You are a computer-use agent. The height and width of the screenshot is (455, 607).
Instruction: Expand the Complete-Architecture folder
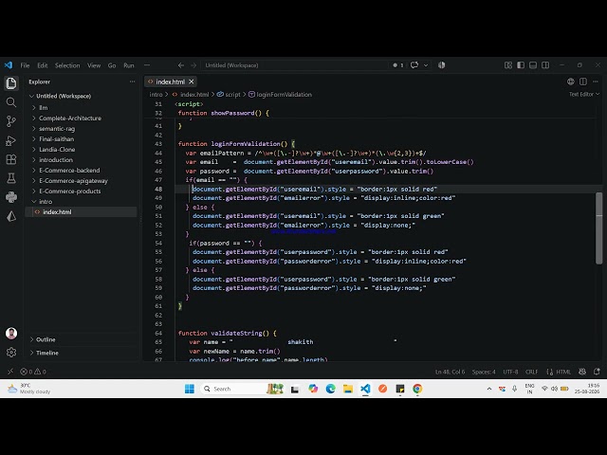click(82, 118)
